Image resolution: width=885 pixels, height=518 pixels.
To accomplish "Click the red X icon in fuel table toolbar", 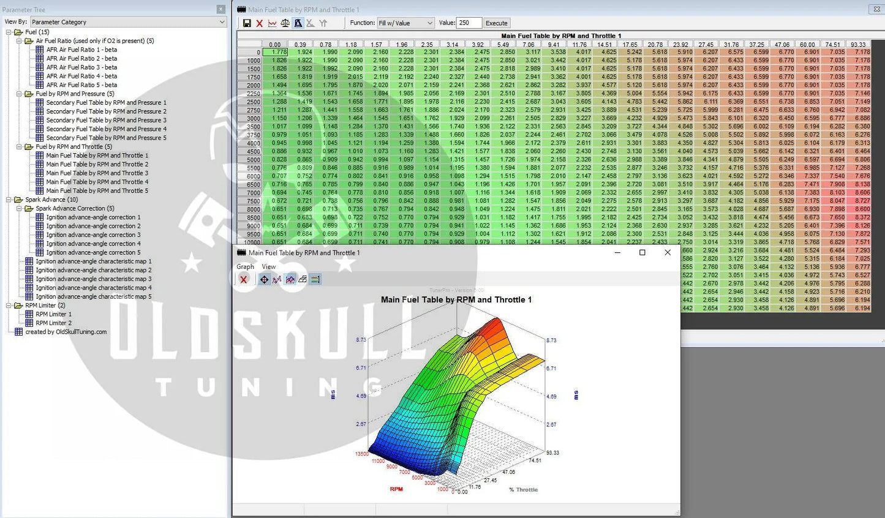I will tap(260, 23).
